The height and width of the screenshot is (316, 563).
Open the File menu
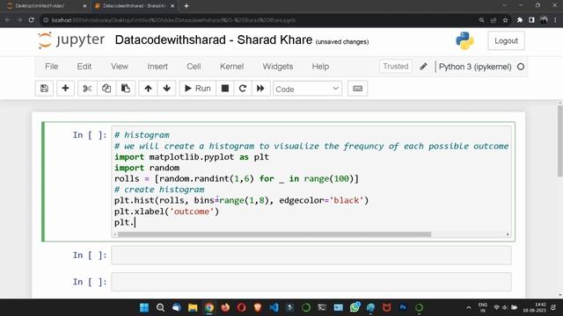(x=51, y=67)
